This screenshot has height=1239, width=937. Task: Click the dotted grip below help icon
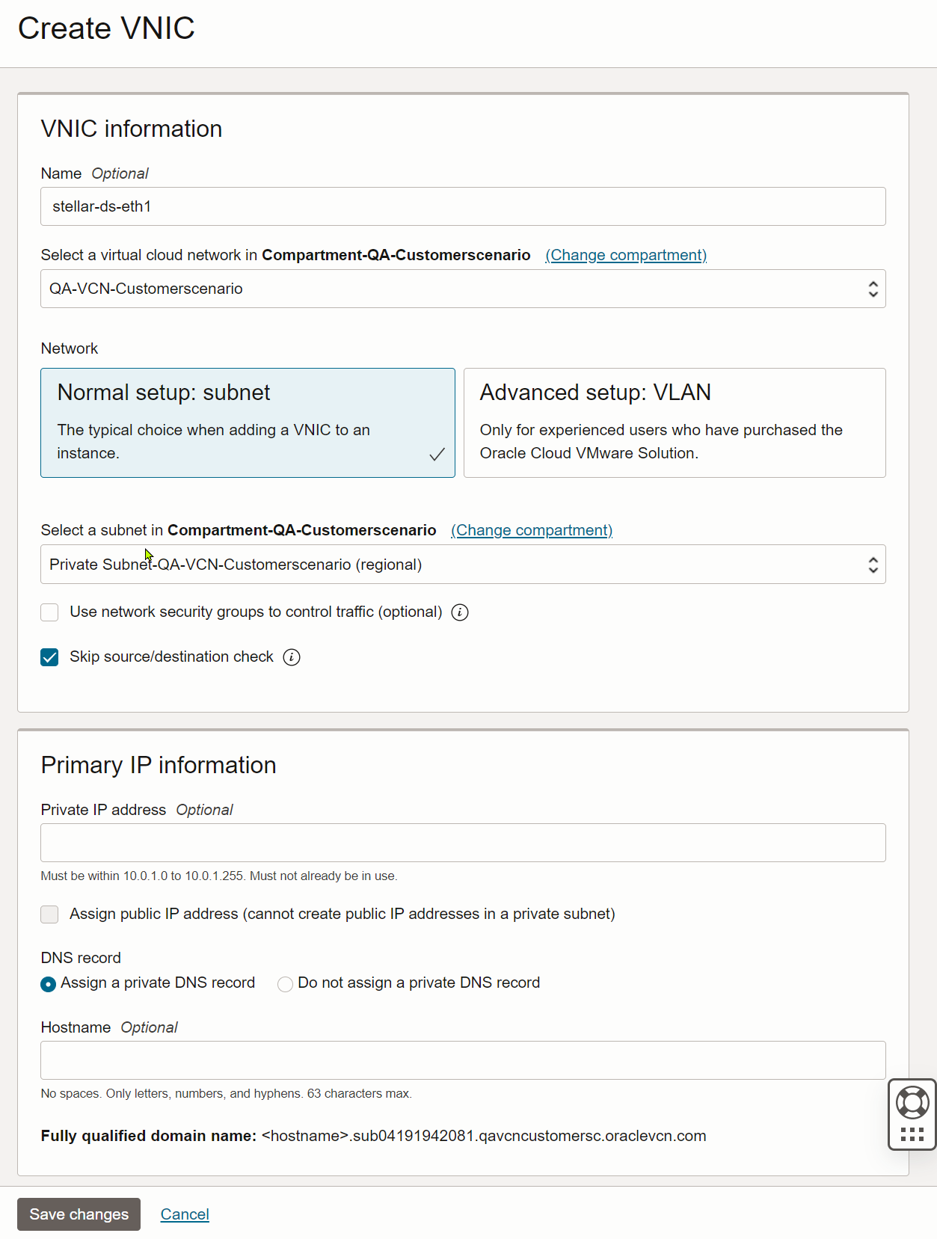(912, 1134)
